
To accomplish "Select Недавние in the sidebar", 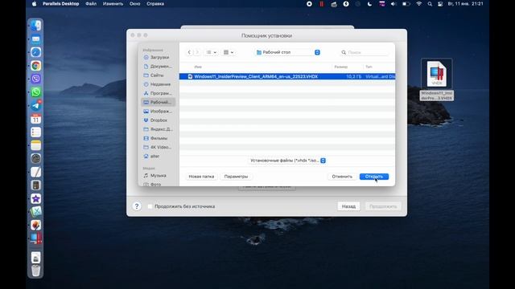I will click(x=159, y=84).
